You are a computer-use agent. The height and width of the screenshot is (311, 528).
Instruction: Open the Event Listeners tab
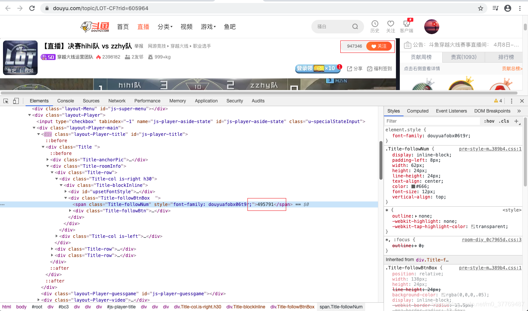click(451, 111)
